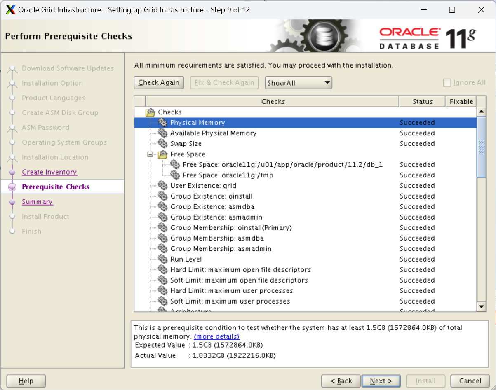Select the User Existence: grid row
This screenshot has height=390, width=496.
[305, 185]
